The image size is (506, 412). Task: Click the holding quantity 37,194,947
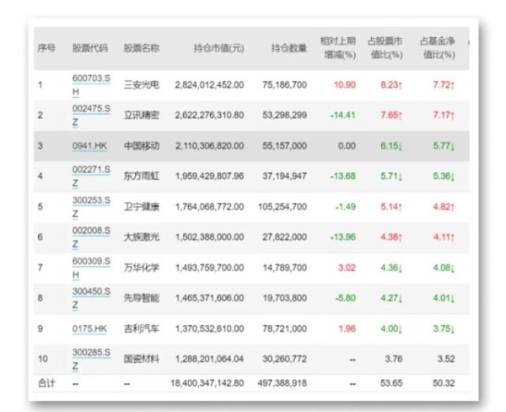[x=285, y=176]
